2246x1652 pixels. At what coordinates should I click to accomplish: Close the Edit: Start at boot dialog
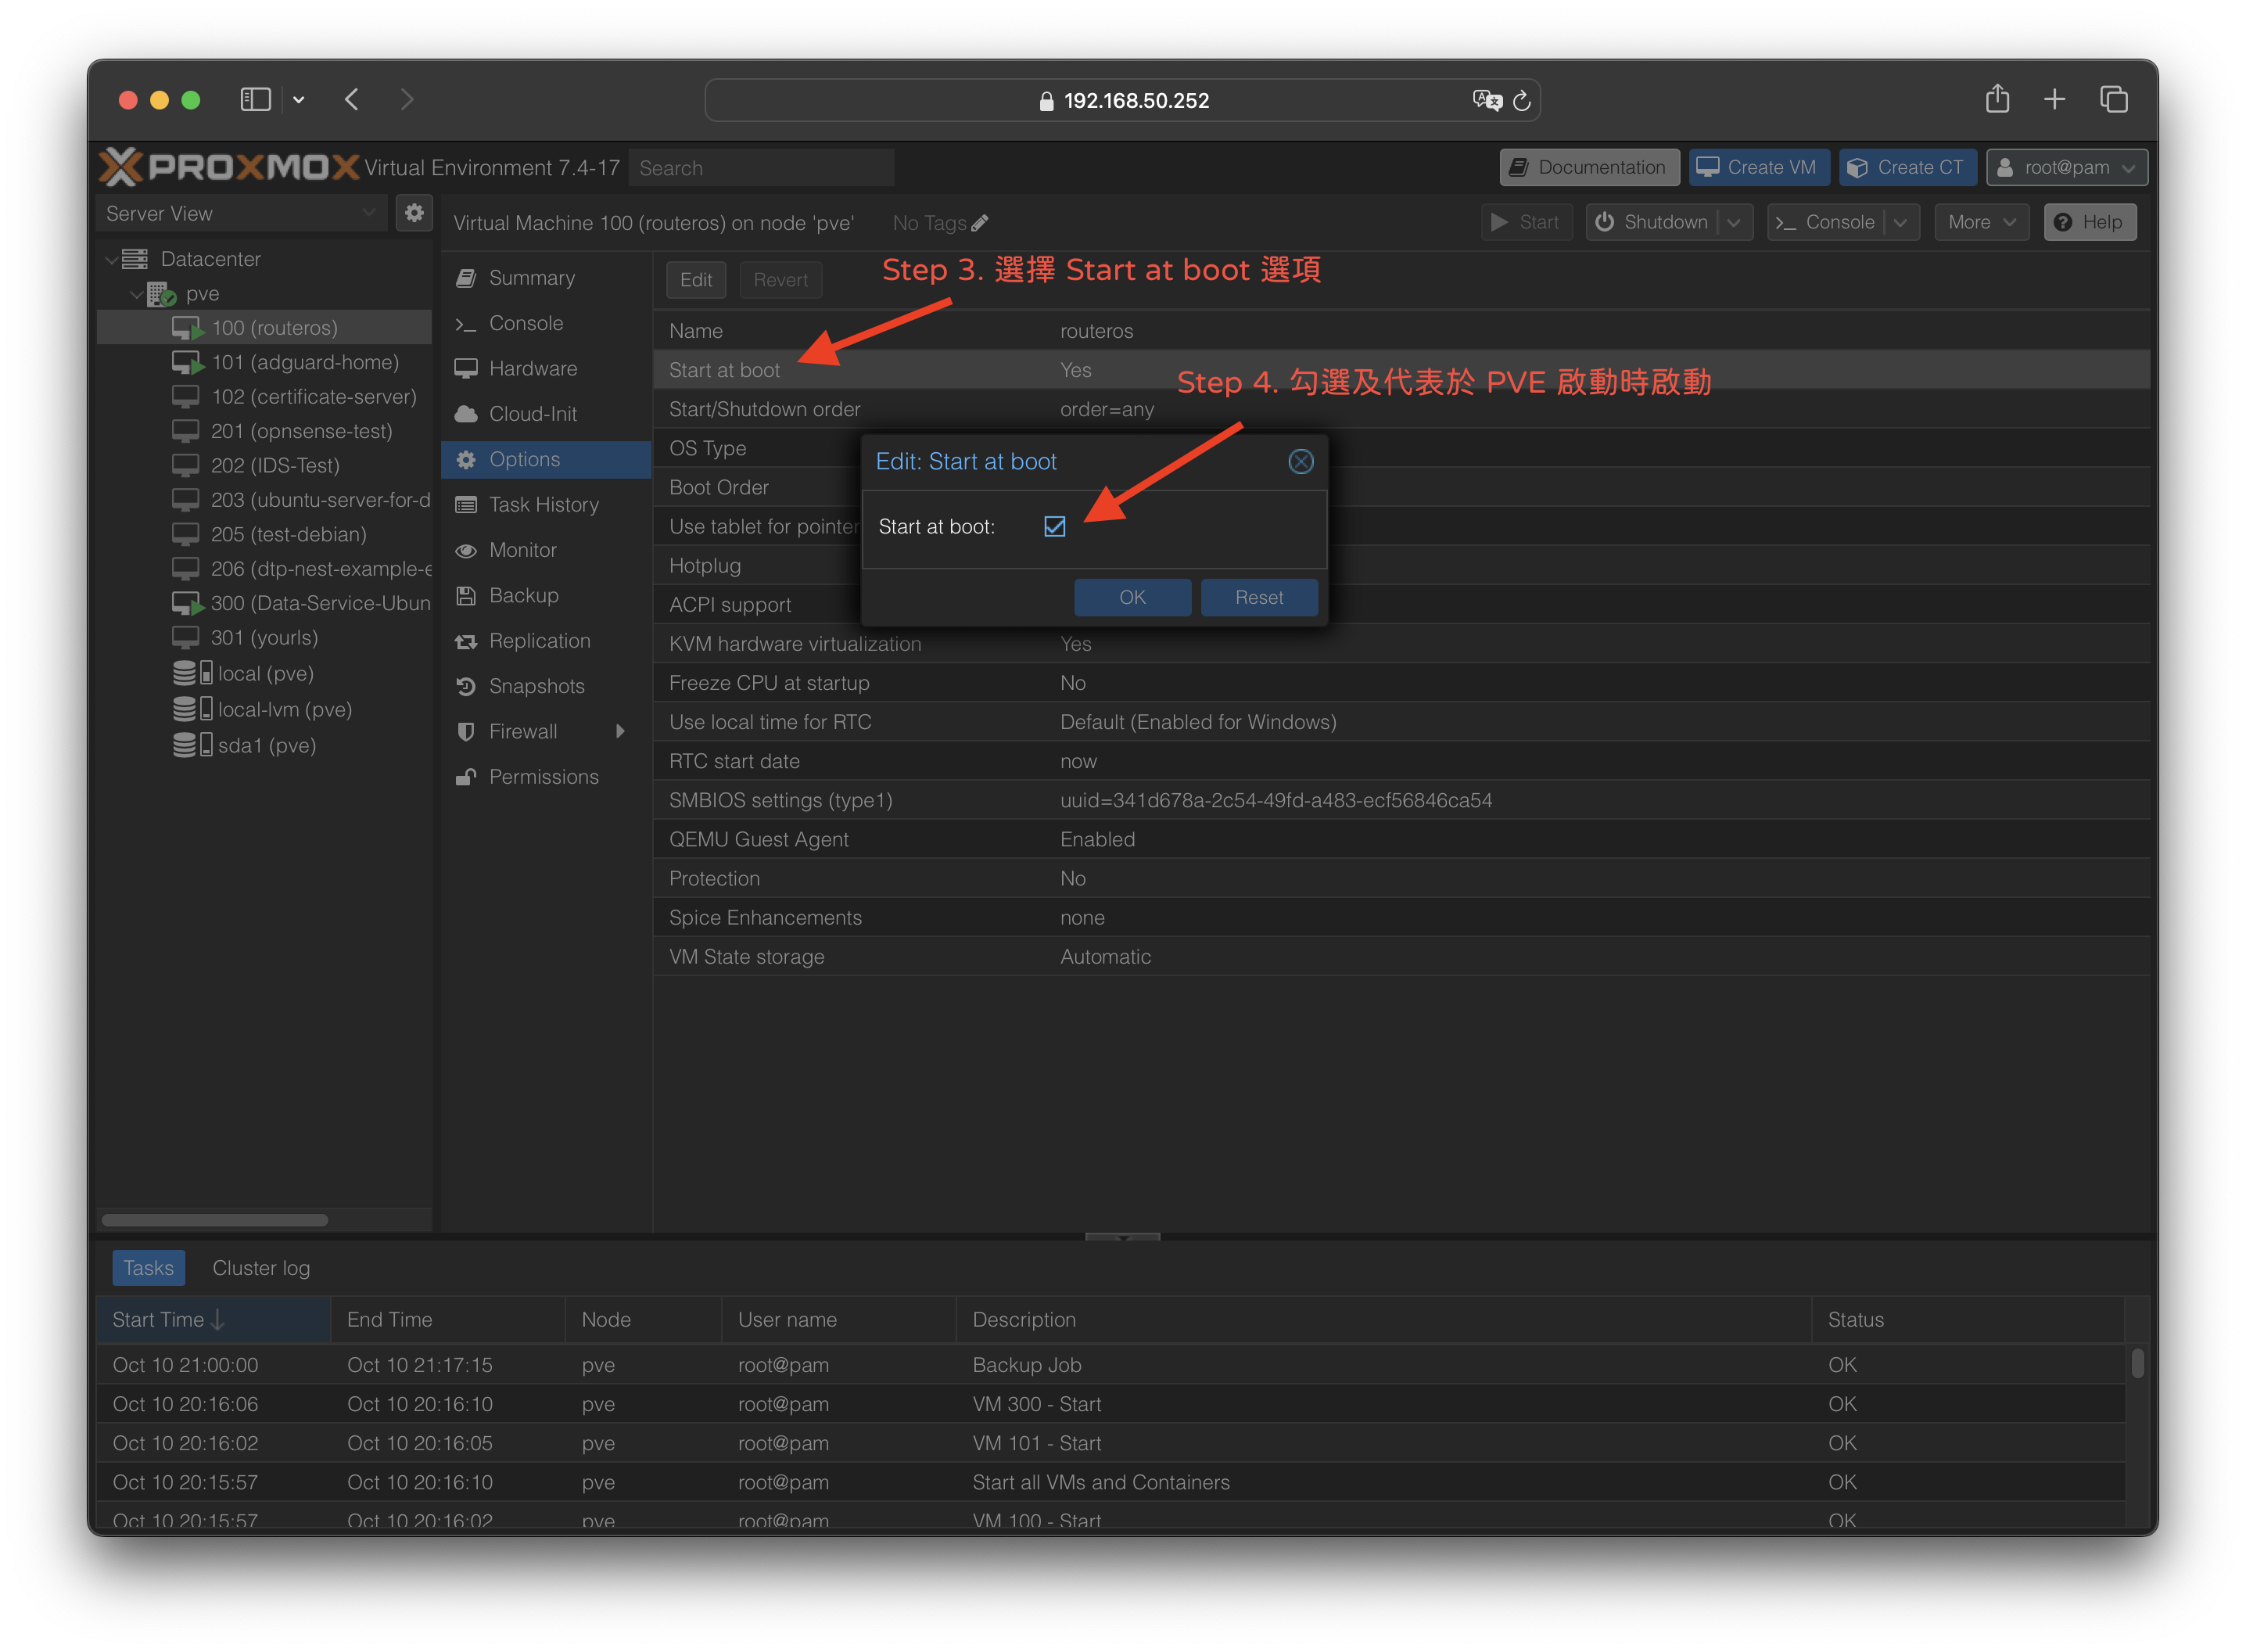[x=1301, y=461]
